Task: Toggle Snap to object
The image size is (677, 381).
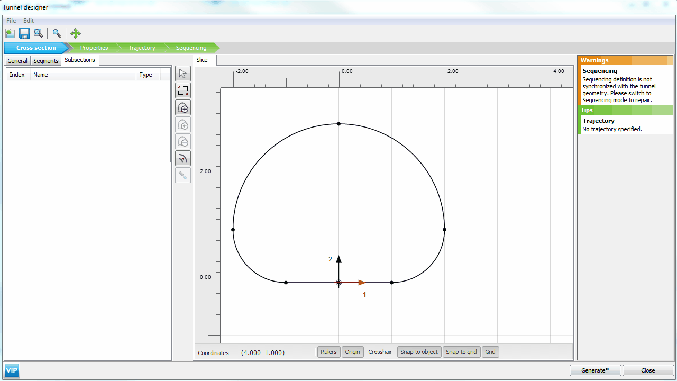Action: tap(419, 352)
